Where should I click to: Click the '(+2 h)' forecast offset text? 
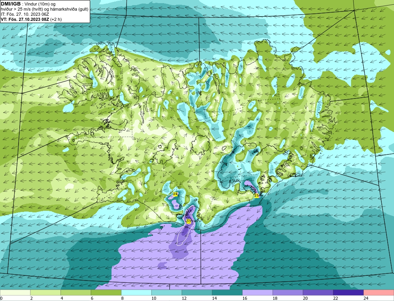[56, 19]
